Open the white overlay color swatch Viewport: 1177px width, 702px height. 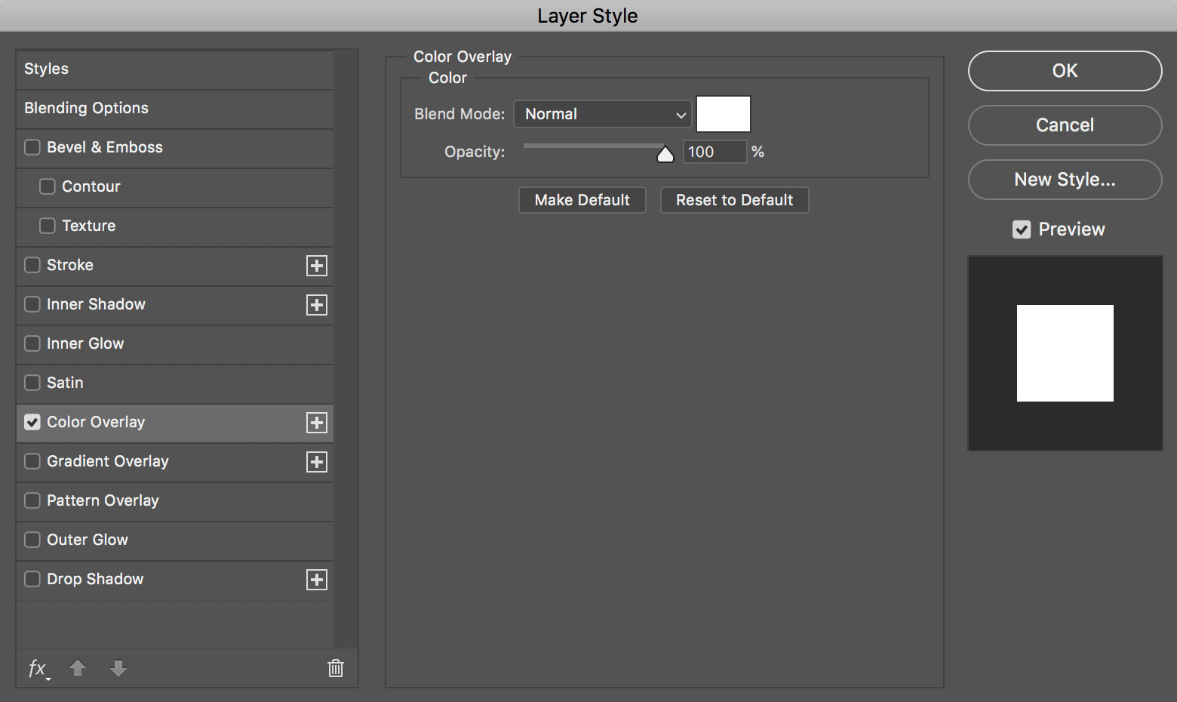[723, 114]
